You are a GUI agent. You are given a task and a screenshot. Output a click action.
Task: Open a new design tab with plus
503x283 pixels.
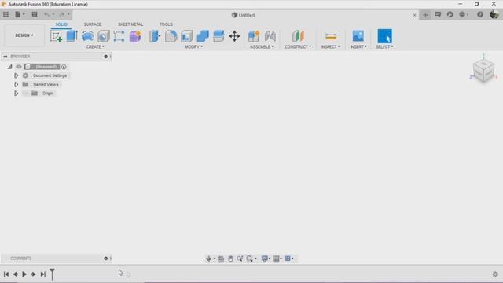tap(425, 15)
